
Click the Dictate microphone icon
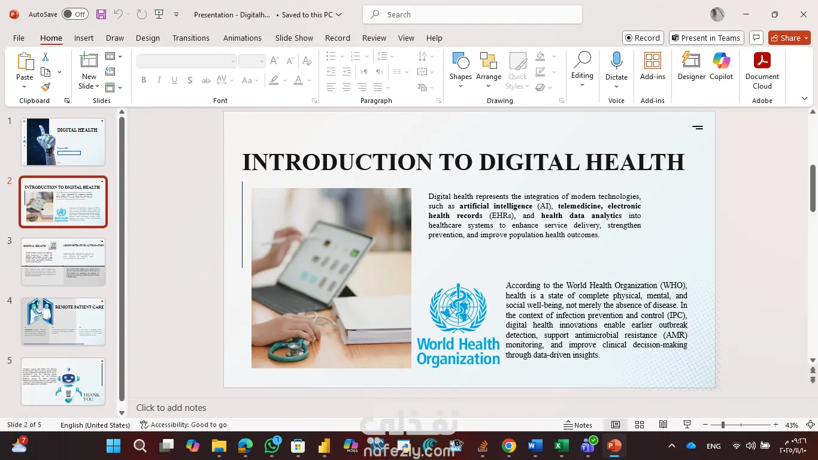point(616,66)
